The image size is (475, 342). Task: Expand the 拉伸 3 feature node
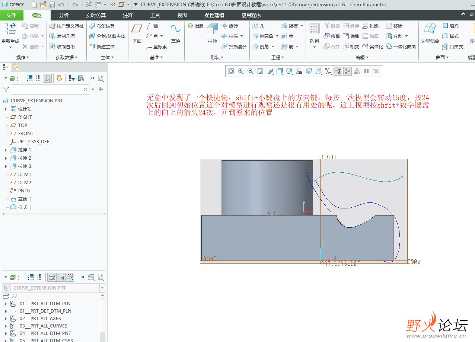coord(6,166)
